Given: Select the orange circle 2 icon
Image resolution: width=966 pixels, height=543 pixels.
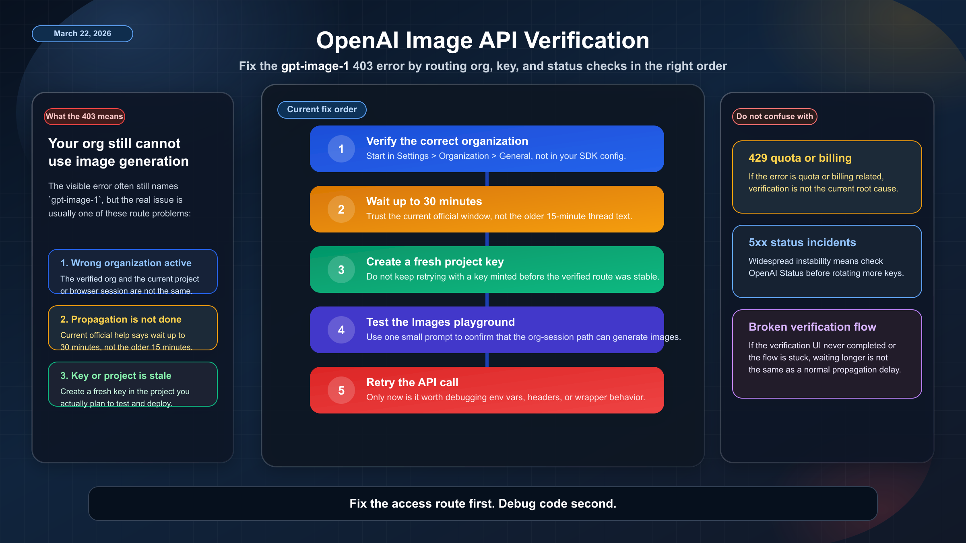Looking at the screenshot, I should (341, 209).
